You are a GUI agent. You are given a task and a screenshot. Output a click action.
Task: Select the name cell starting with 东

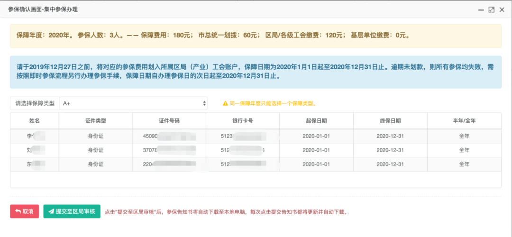(x=35, y=164)
